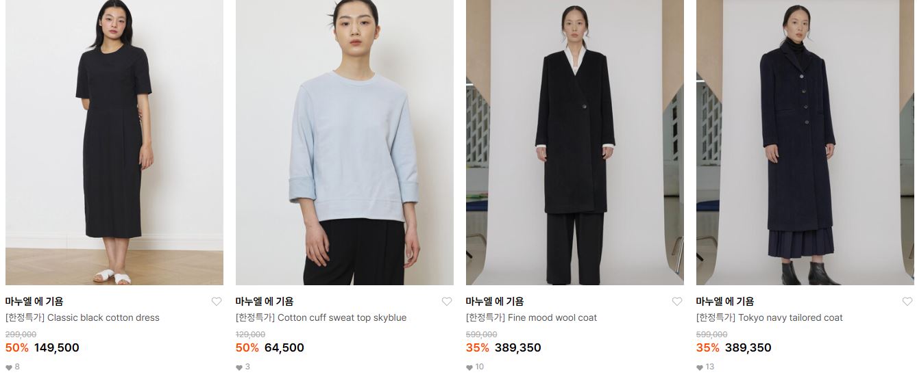917x381 pixels.
Task: Toggle wishlist heart for Cotton cuff sweat top
Action: coord(447,302)
